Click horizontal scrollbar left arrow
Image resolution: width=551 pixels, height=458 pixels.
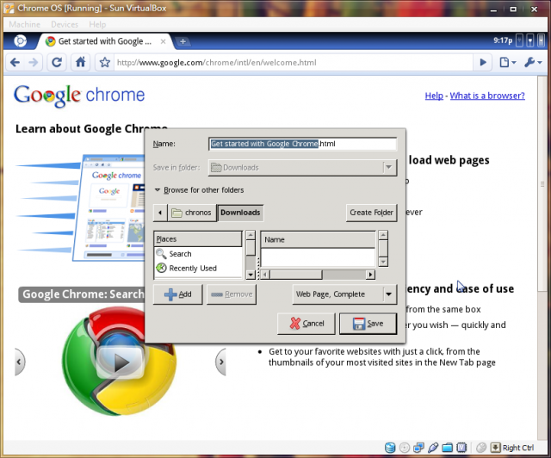click(266, 275)
